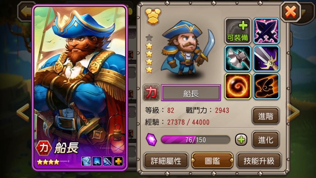Tap the red 力 strength attribute badge
316x178 pixels.
[151, 93]
